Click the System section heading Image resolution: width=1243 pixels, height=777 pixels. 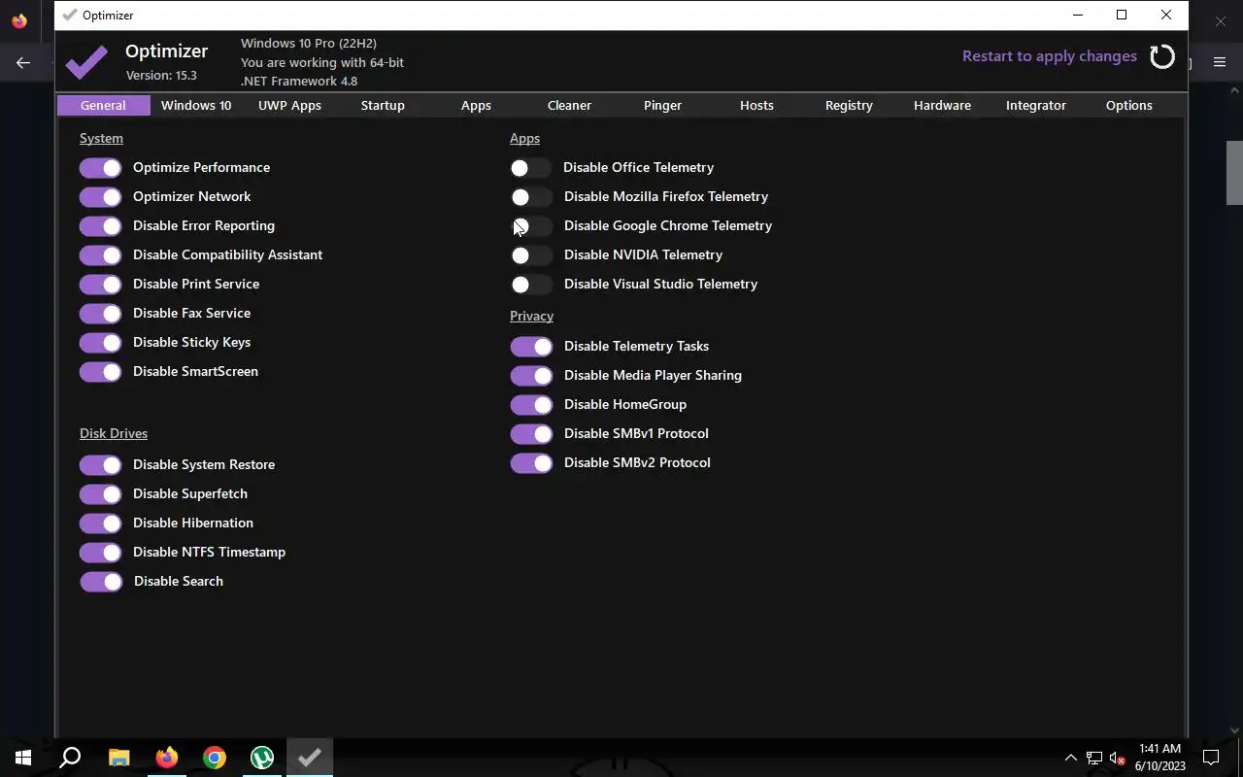[101, 139]
